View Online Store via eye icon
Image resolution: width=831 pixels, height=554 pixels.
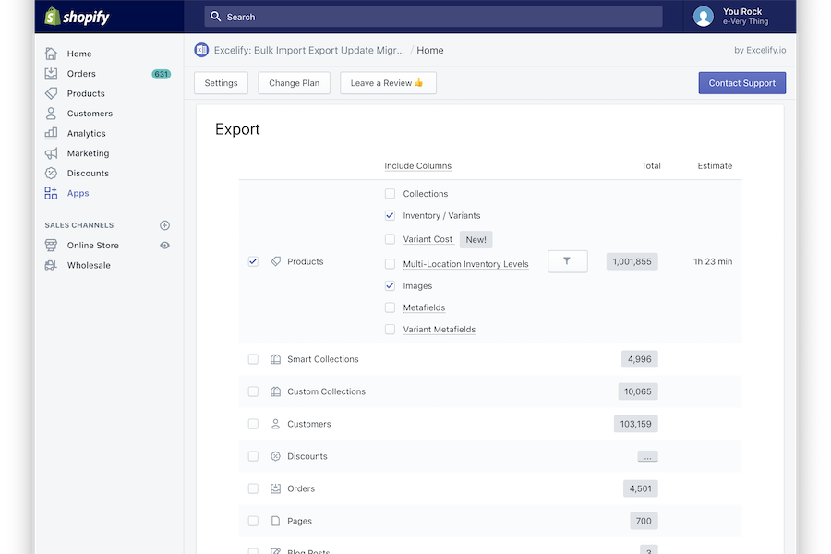pyautogui.click(x=165, y=245)
